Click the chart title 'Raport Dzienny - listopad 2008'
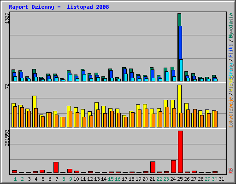This screenshot has width=236, height=184. [59, 7]
